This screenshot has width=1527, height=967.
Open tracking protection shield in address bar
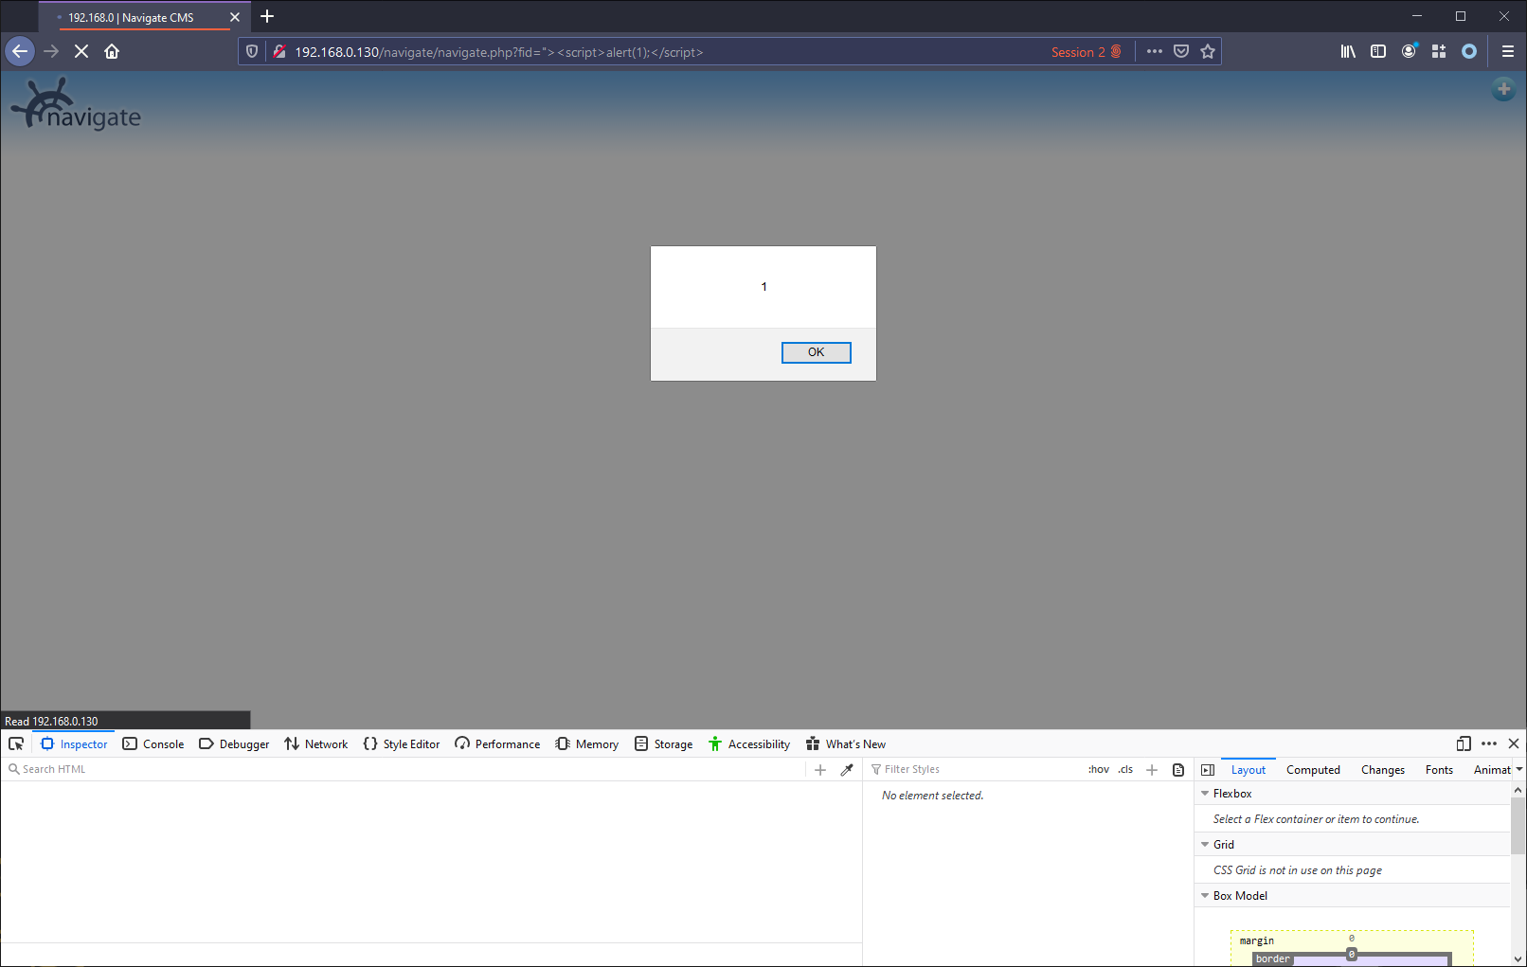click(x=252, y=52)
